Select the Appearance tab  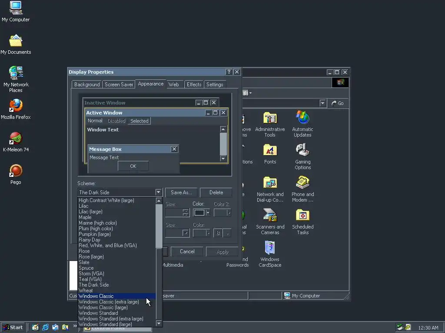(x=151, y=84)
